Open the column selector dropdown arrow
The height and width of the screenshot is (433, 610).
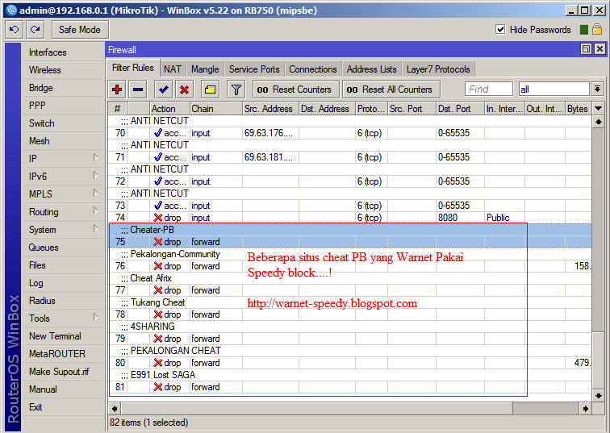(x=599, y=109)
